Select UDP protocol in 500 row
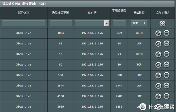Viewport: 176px width, 112px height. [x=139, y=75]
